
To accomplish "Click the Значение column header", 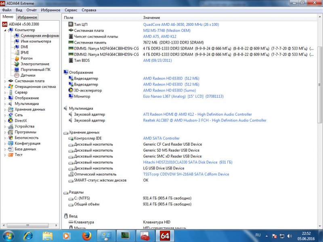I will 152,18.
